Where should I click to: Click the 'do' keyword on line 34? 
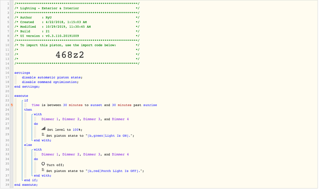36,159
